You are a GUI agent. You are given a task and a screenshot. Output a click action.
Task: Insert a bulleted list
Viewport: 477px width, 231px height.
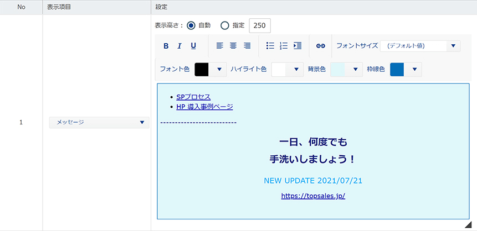coord(270,46)
